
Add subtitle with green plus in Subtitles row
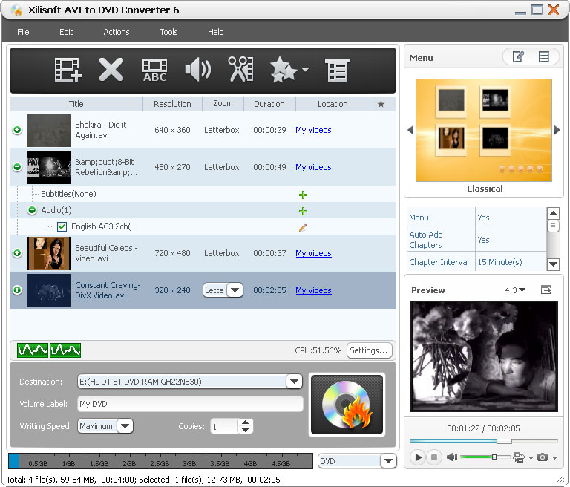(x=303, y=195)
